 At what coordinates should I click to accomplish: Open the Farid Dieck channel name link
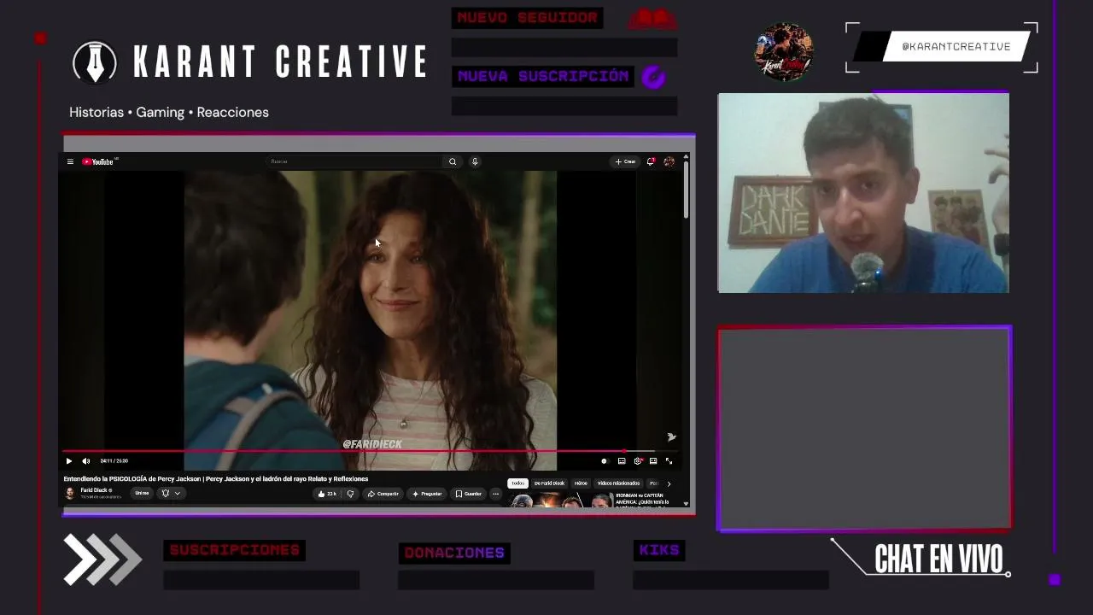[94, 490]
